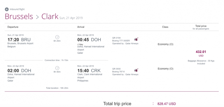Click Qatar Airways logo beside QR 0194
The width and height of the screenshot is (224, 107).
(x=136, y=39)
